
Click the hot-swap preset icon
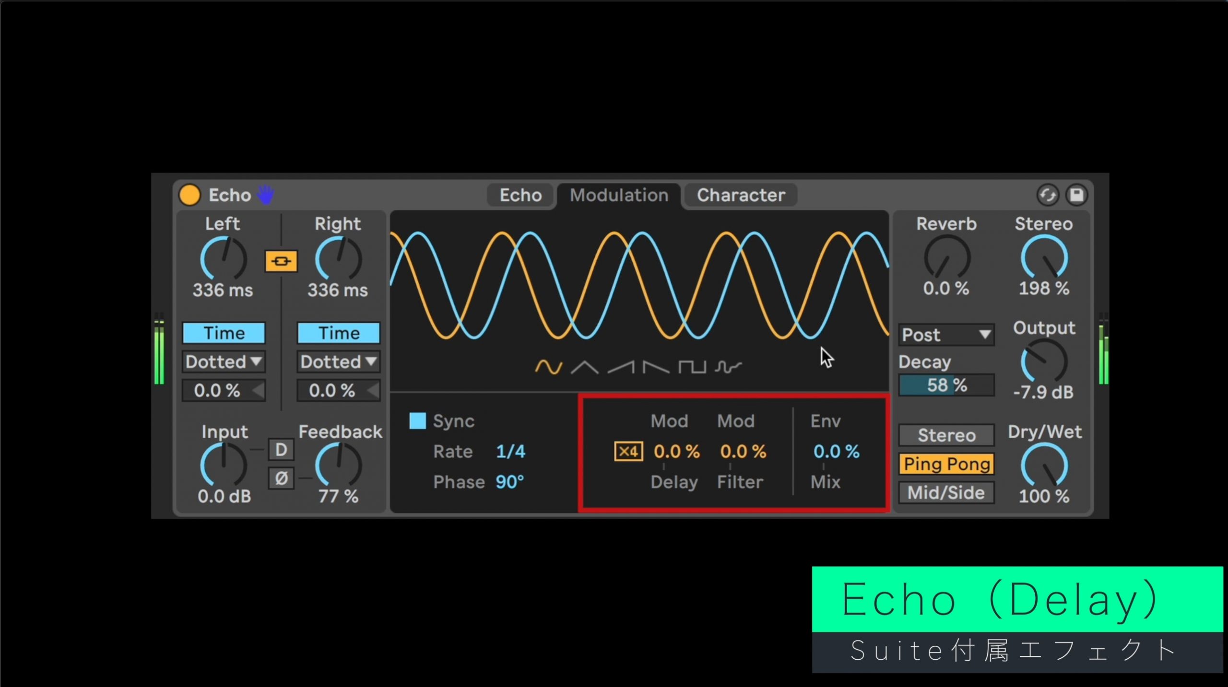click(x=1048, y=195)
